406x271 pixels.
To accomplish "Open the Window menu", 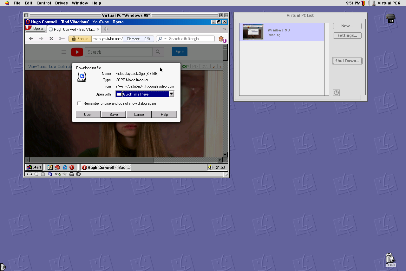I will click(x=80, y=3).
